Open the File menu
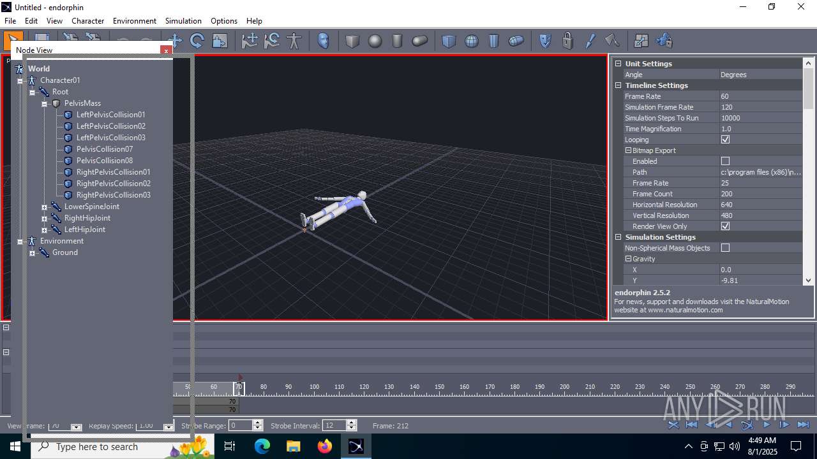Image resolution: width=817 pixels, height=459 pixels. (10, 21)
